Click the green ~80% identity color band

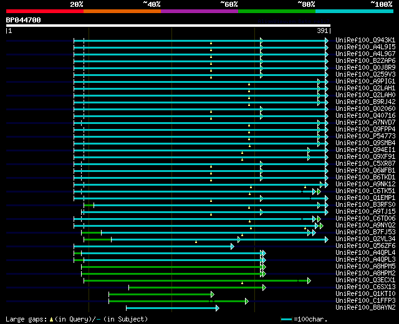(277, 11)
